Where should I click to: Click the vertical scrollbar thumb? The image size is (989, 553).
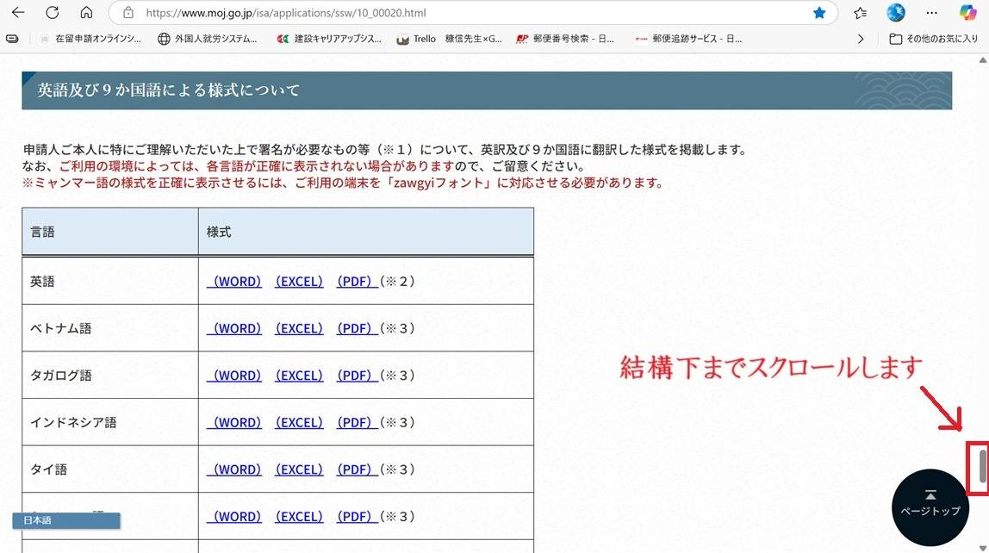983,467
